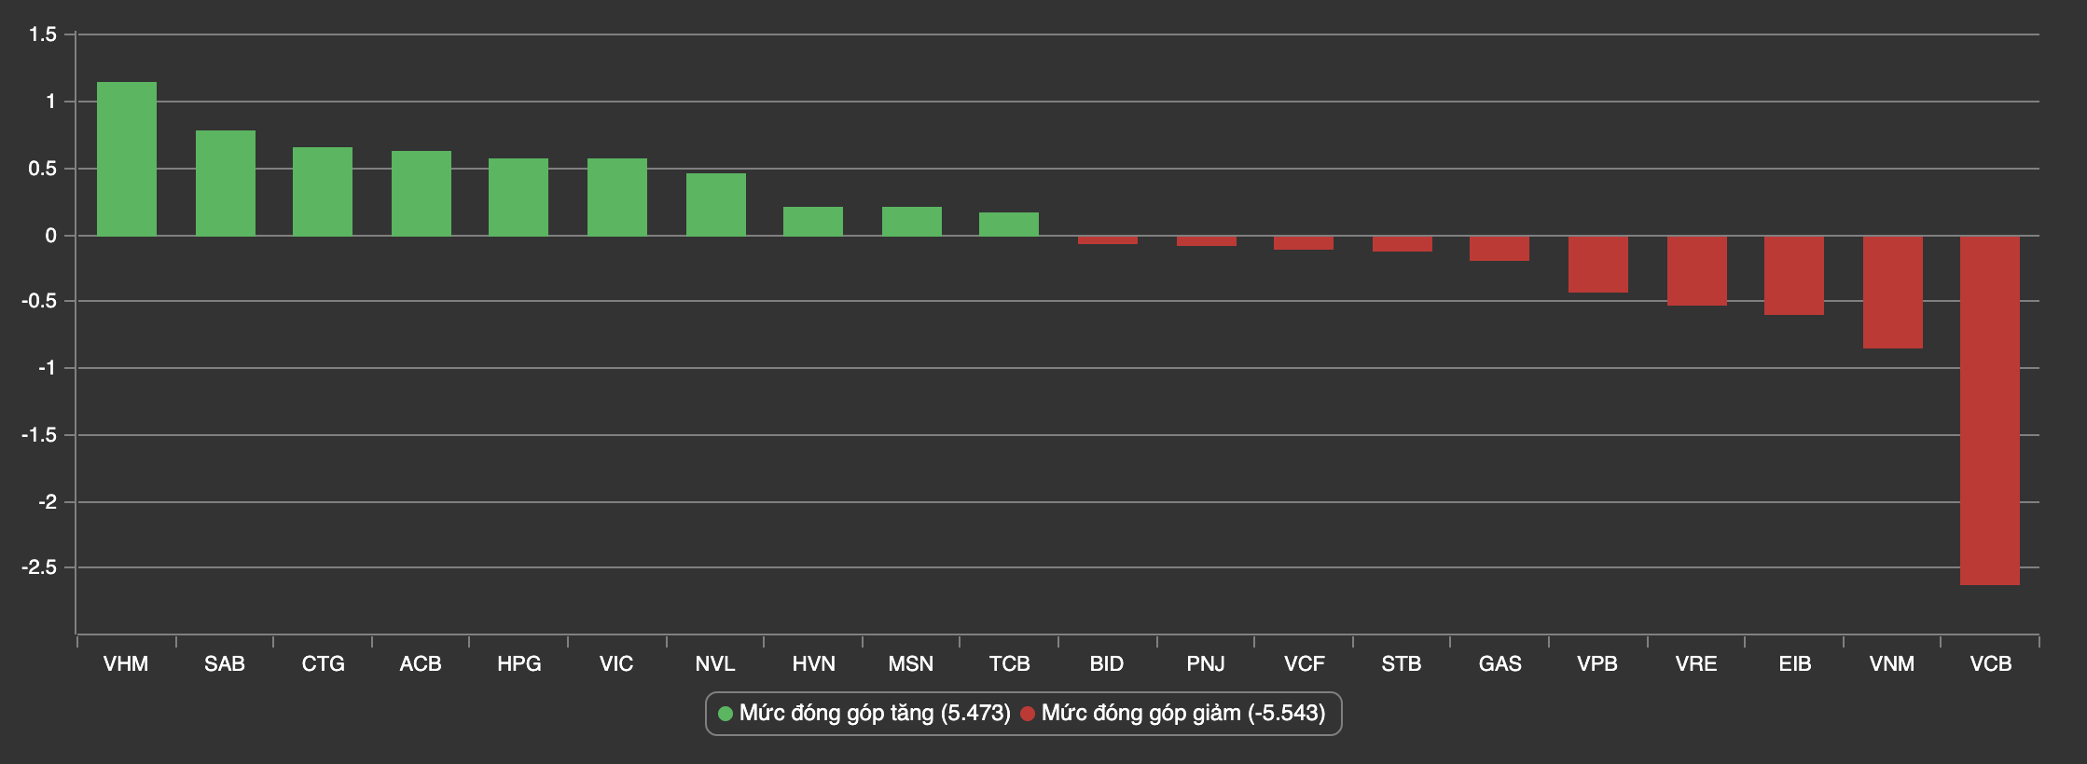This screenshot has height=764, width=2087.
Task: Select the VPB red bar
Action: tap(1597, 265)
